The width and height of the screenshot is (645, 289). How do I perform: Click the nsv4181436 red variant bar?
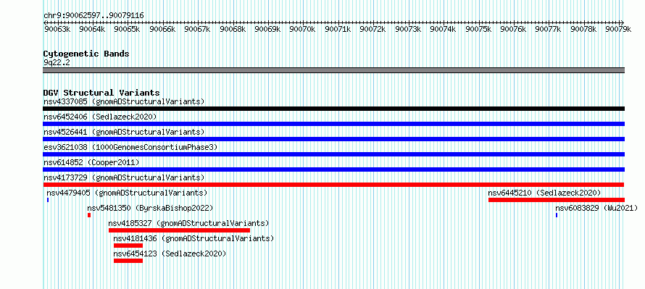click(128, 246)
